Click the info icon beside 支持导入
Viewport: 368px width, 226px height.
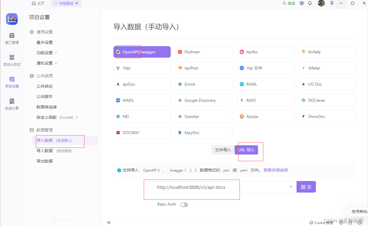coord(119,170)
